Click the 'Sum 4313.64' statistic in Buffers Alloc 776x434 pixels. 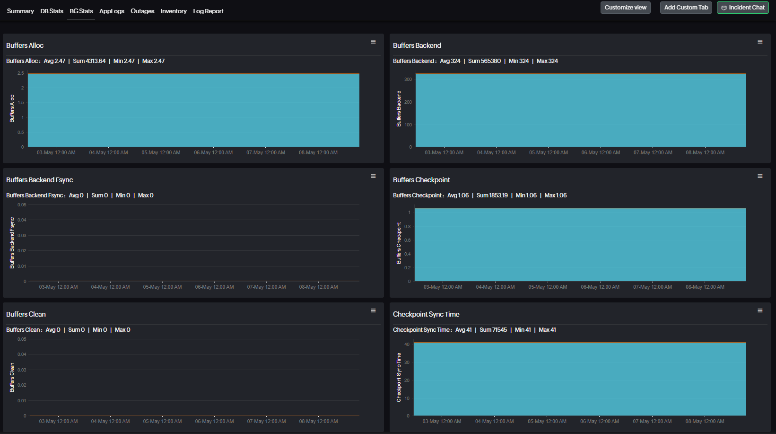[x=89, y=61]
